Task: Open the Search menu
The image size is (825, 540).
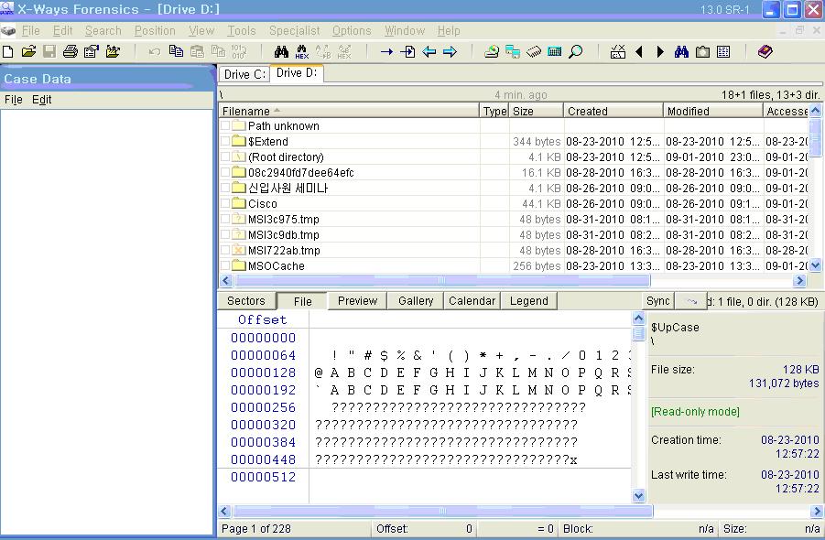Action: coord(103,30)
